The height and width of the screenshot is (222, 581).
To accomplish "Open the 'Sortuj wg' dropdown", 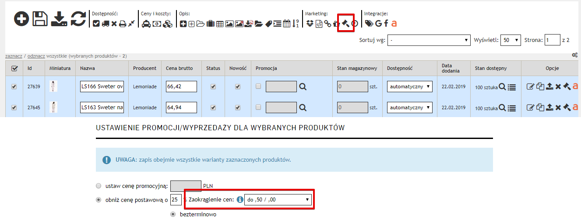I will click(429, 40).
